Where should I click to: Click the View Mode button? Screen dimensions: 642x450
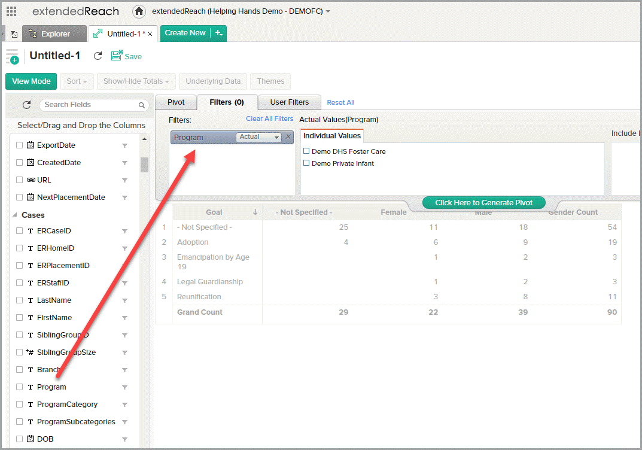point(31,81)
